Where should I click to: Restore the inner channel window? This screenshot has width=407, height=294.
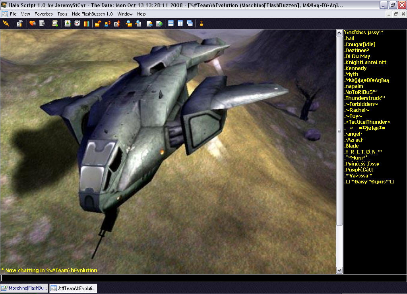[396, 14]
